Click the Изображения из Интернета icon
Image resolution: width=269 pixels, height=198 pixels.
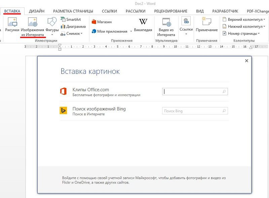(x=33, y=22)
